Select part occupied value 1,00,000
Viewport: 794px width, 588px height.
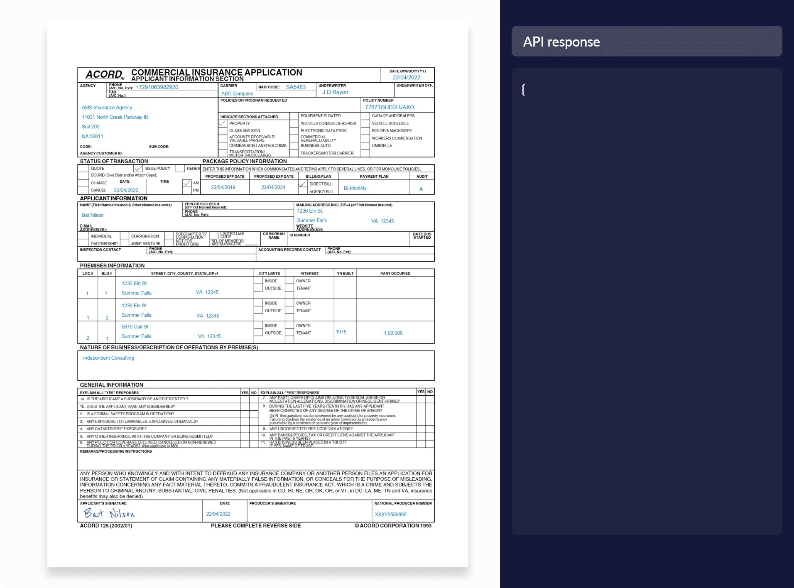393,333
